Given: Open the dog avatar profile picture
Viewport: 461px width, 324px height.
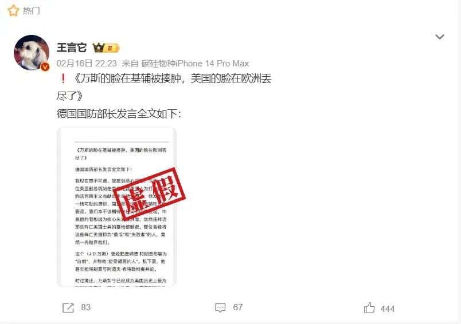Looking at the screenshot, I should (x=32, y=53).
